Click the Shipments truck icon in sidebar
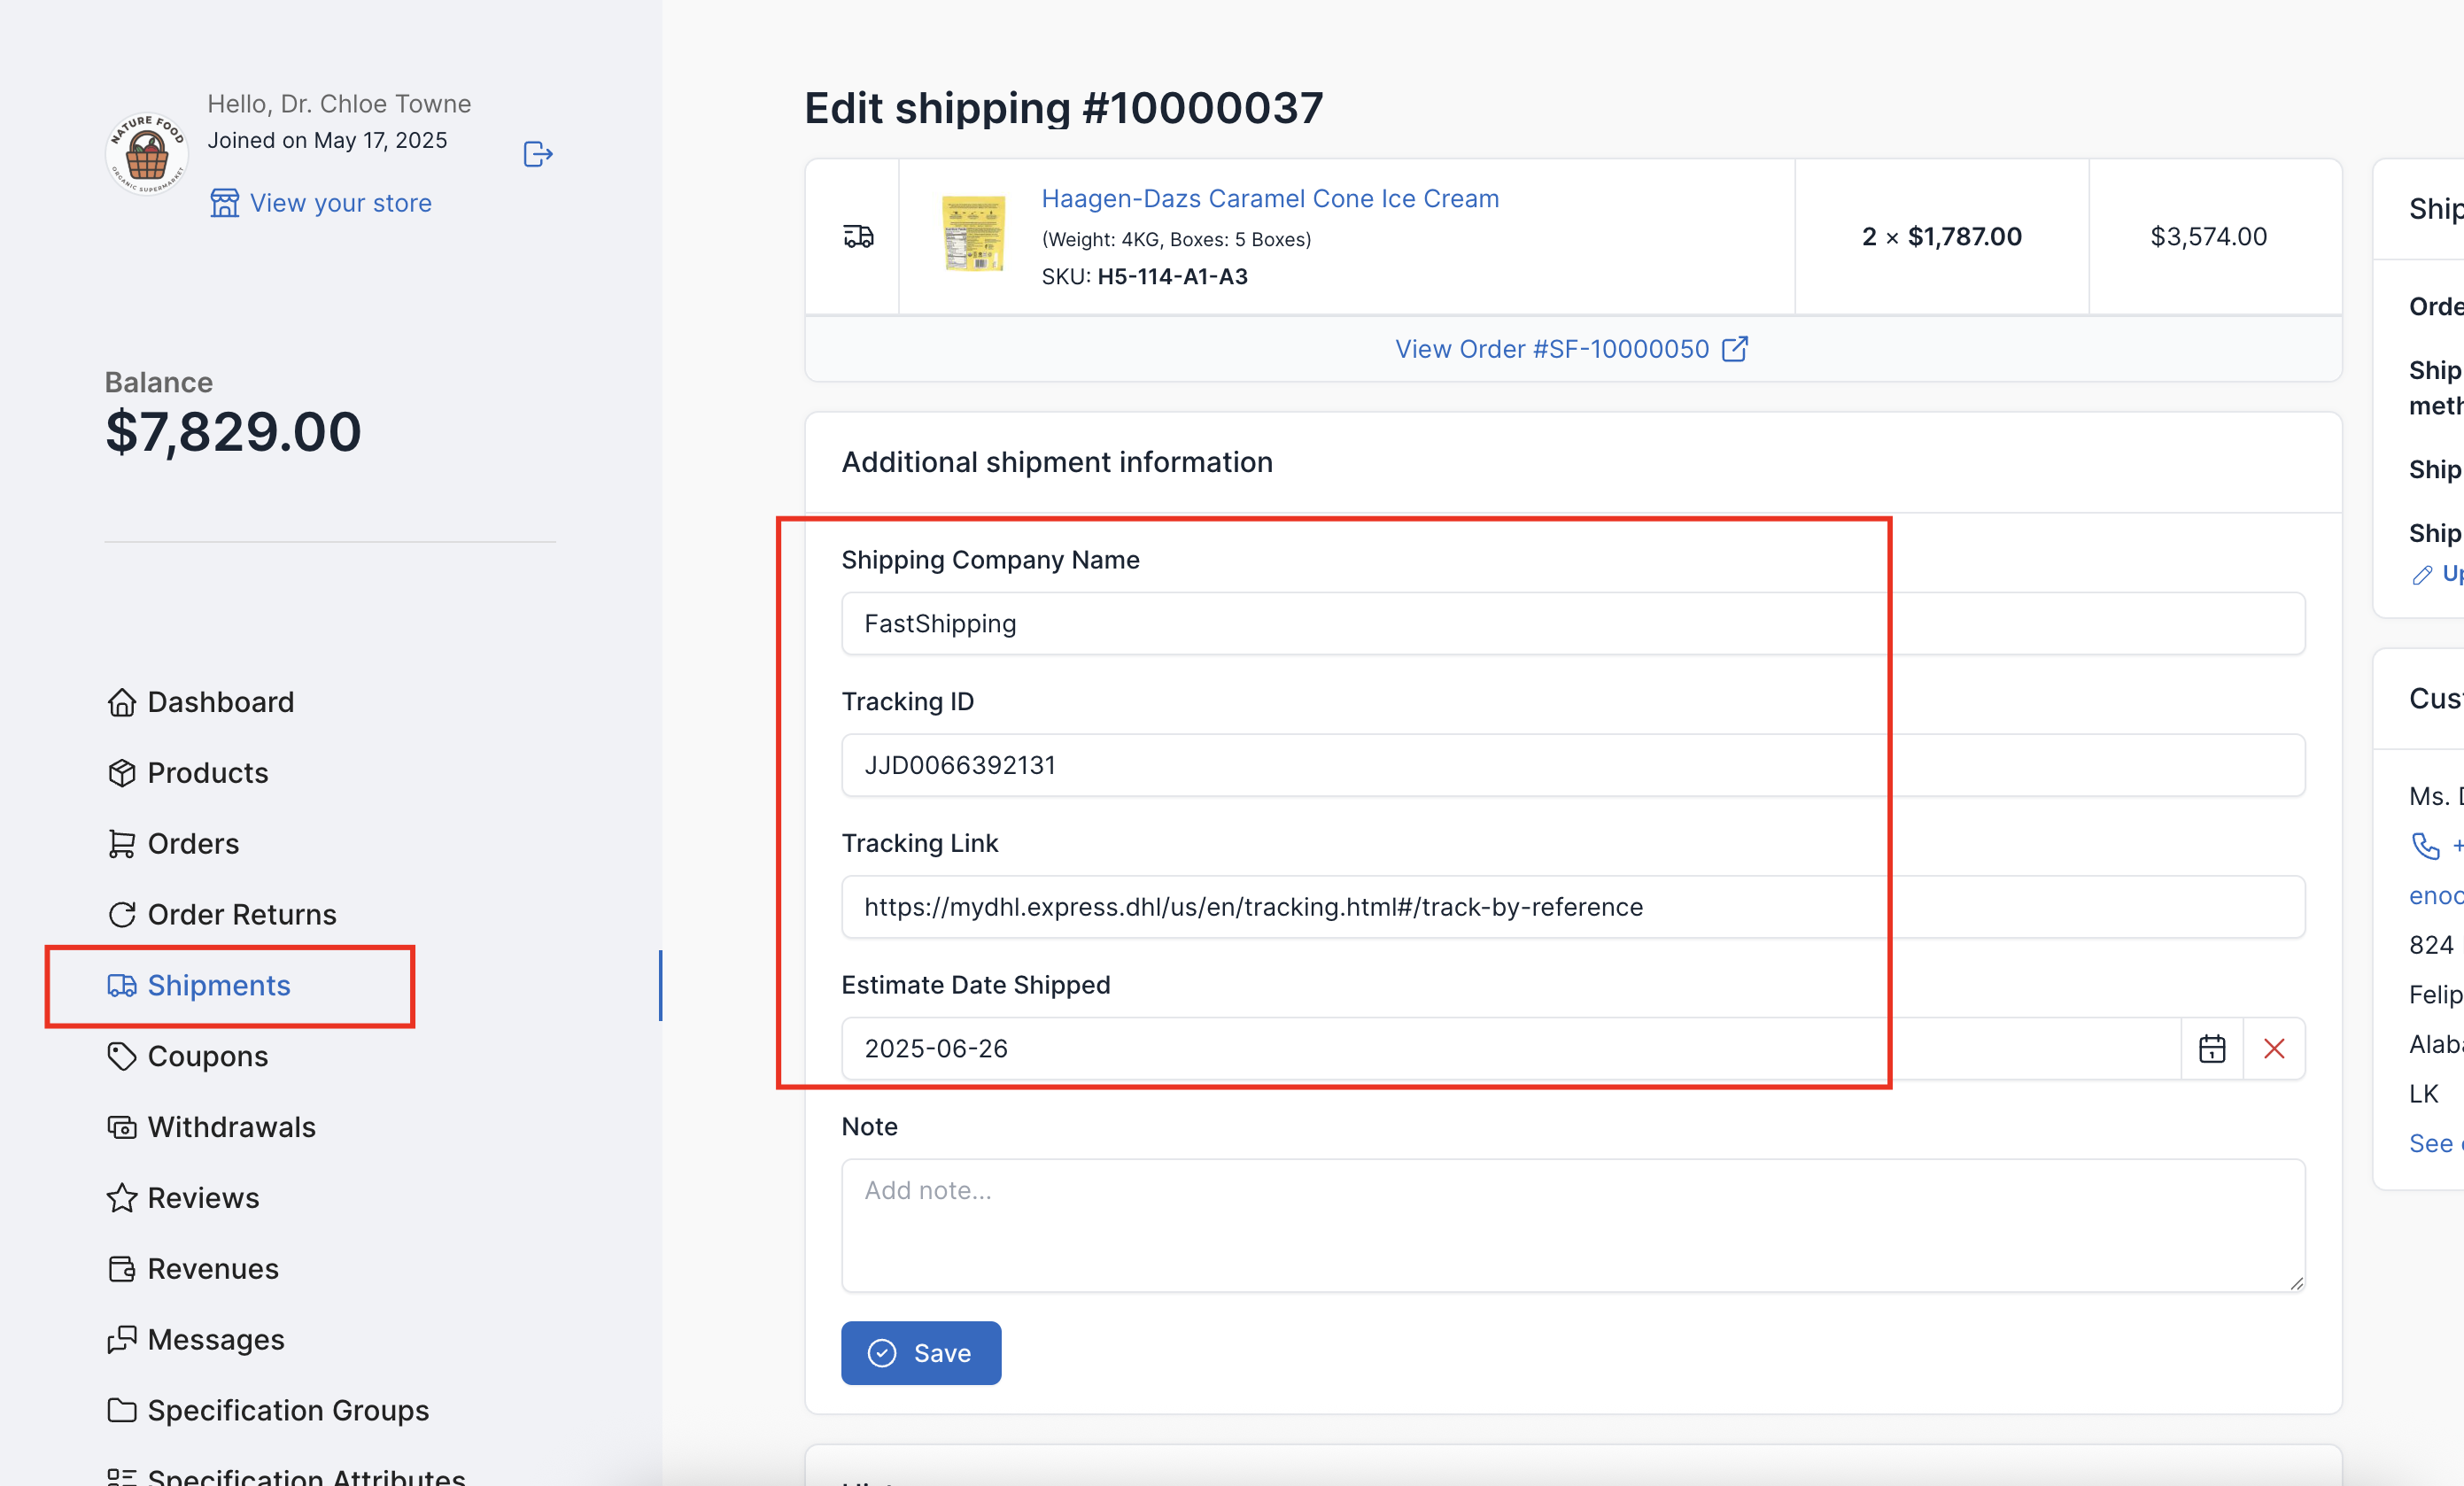 point(122,986)
